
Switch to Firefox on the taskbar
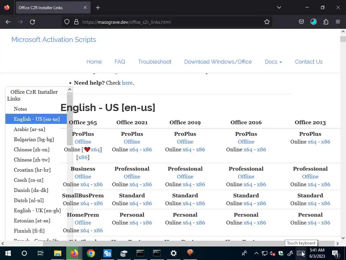point(74,253)
